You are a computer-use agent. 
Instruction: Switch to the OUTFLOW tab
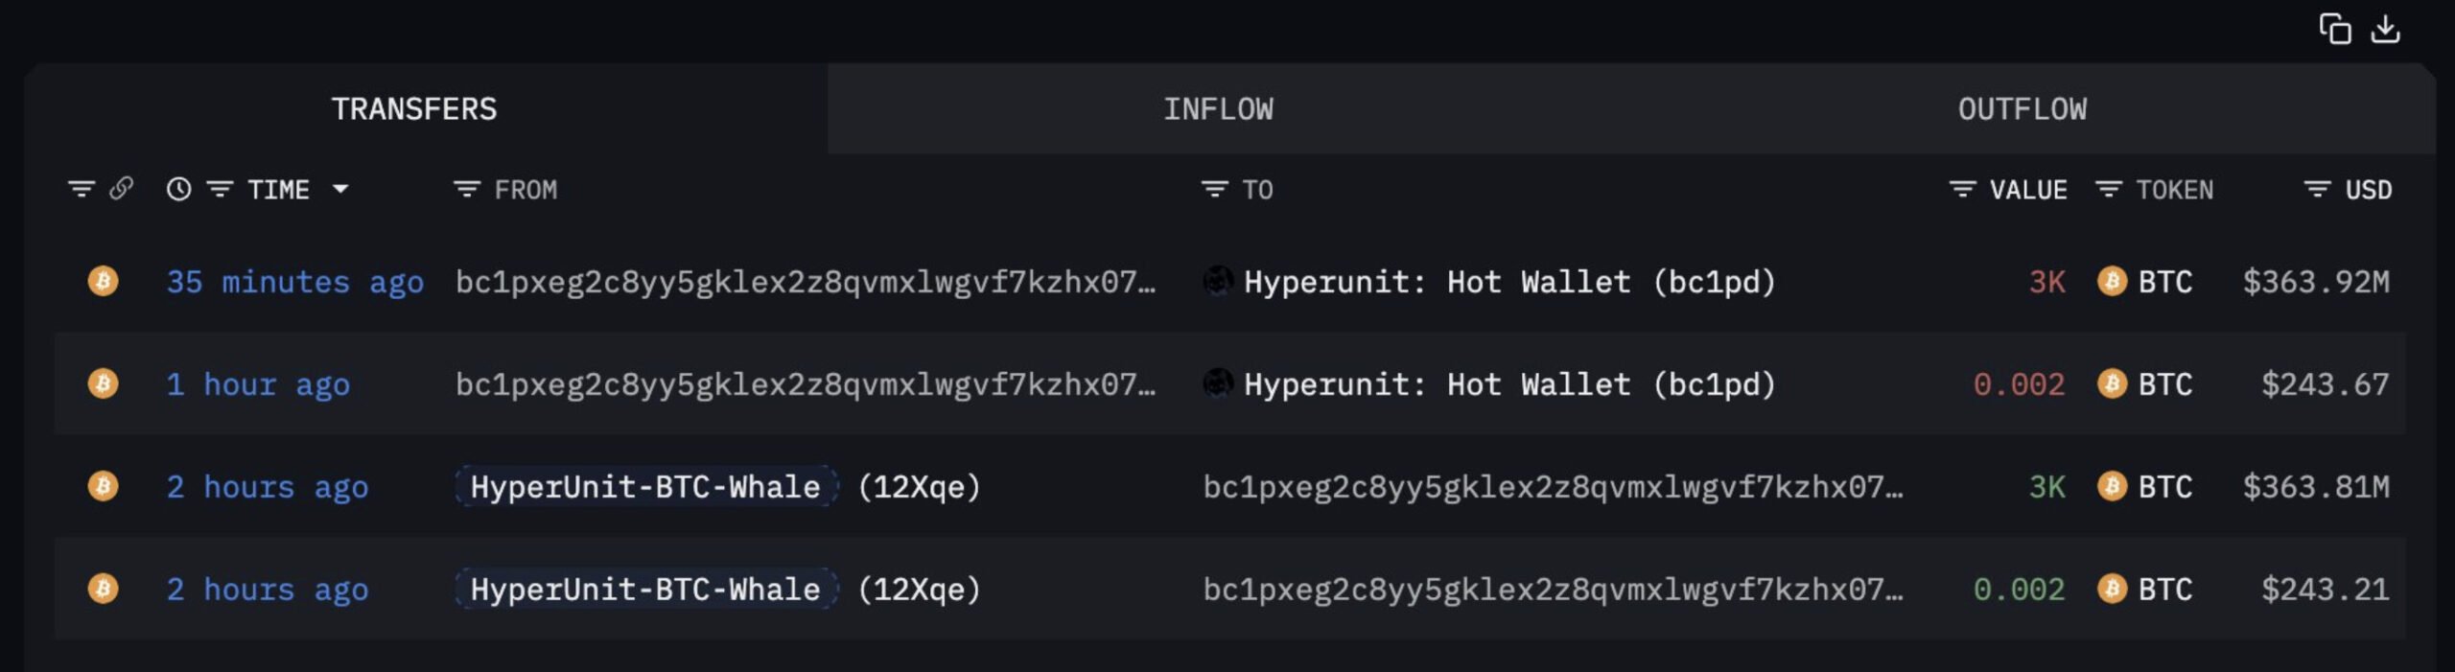click(2022, 109)
